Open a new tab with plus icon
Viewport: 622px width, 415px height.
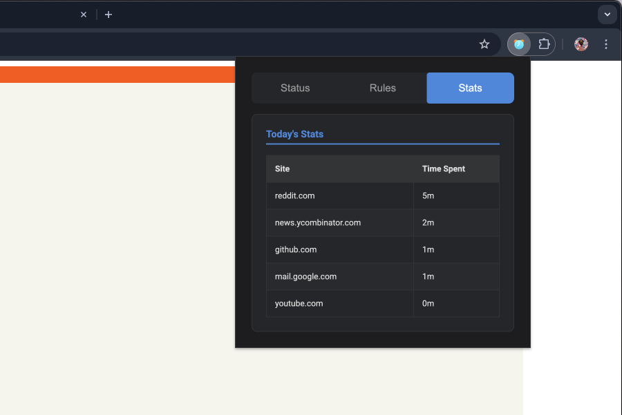tap(109, 15)
